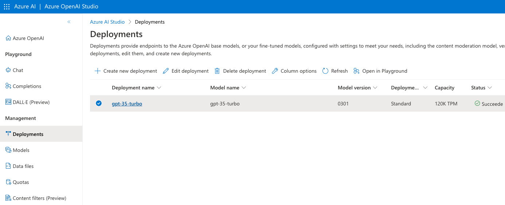Click the circular Refresh icon
Screen dimensions: 505x205
tap(325, 71)
